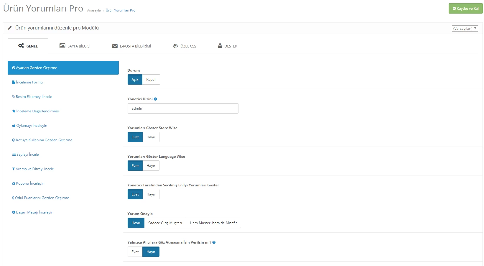Click the Kötüye Kullanımı Gözden Geçirme block icon

[13, 140]
